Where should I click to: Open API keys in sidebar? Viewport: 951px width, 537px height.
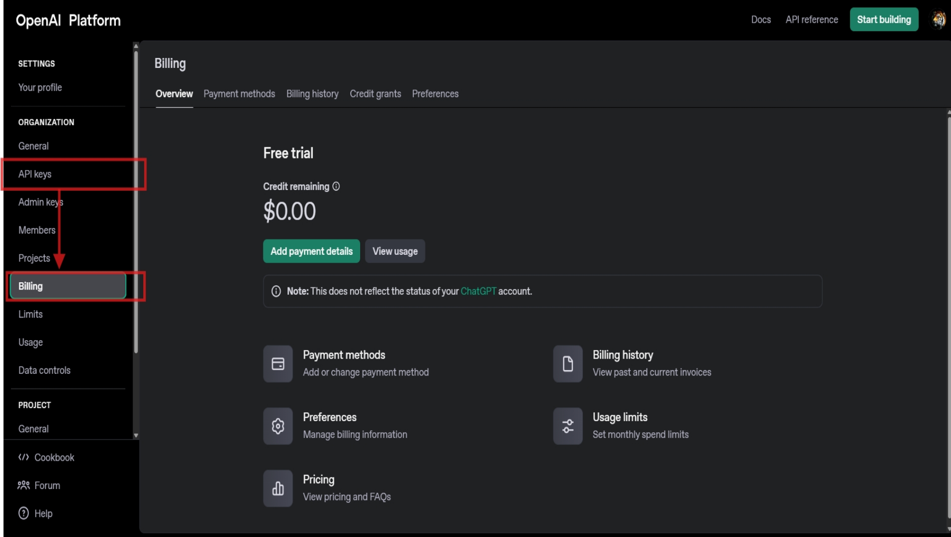pyautogui.click(x=35, y=174)
